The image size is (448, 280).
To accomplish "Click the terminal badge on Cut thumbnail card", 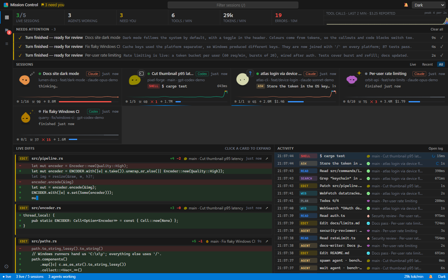I will pyautogui.click(x=141, y=73).
